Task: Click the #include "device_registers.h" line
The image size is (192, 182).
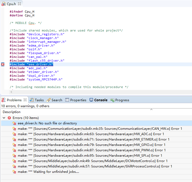Action: click(37, 34)
